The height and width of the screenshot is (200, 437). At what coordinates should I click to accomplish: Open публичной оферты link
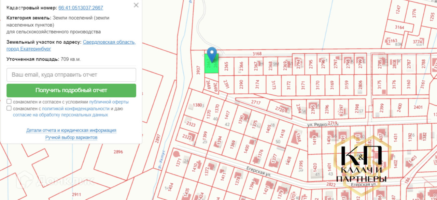[109, 102]
